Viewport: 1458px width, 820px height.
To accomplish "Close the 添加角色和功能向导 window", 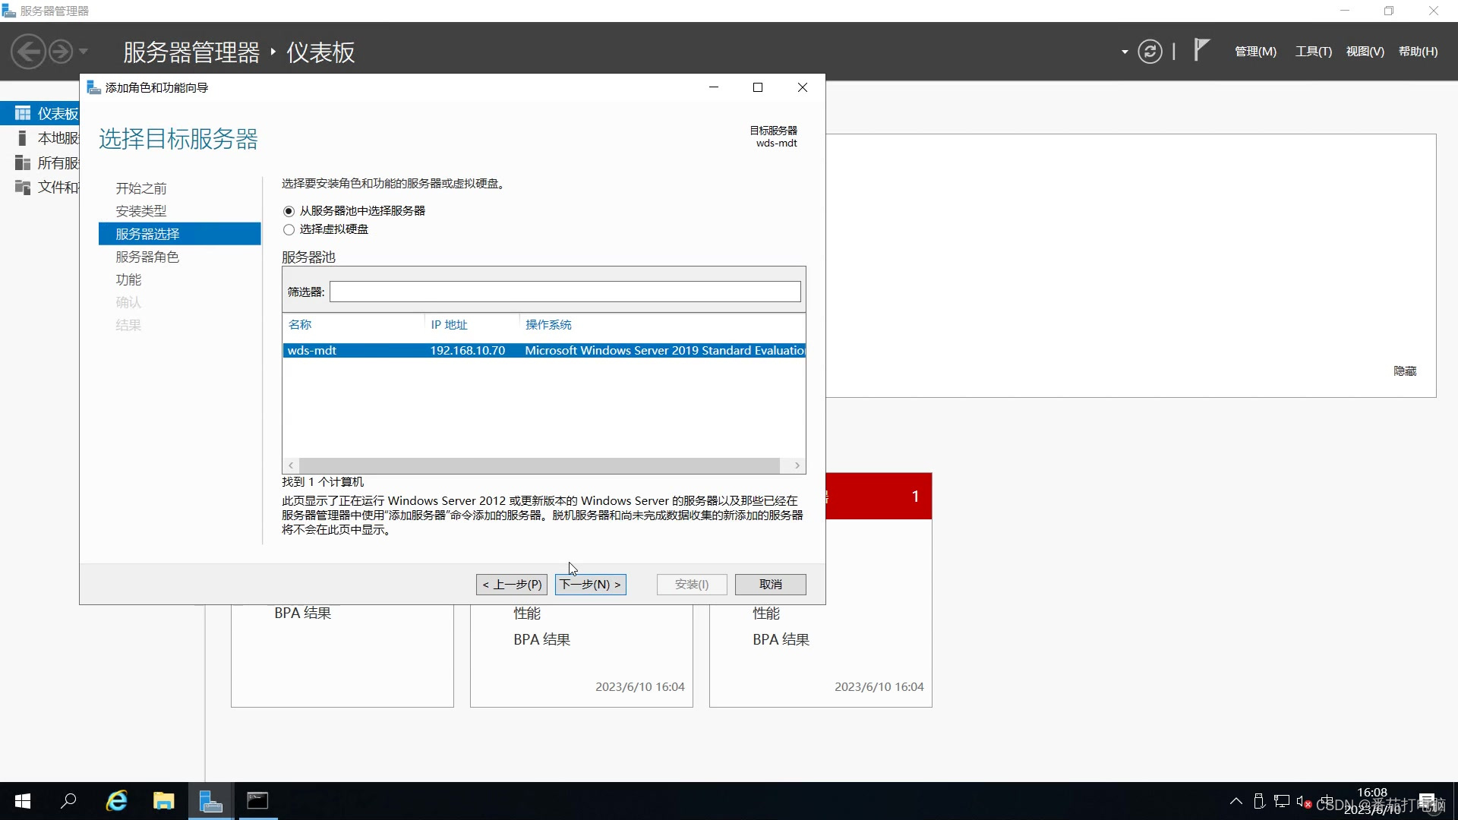I will point(803,87).
